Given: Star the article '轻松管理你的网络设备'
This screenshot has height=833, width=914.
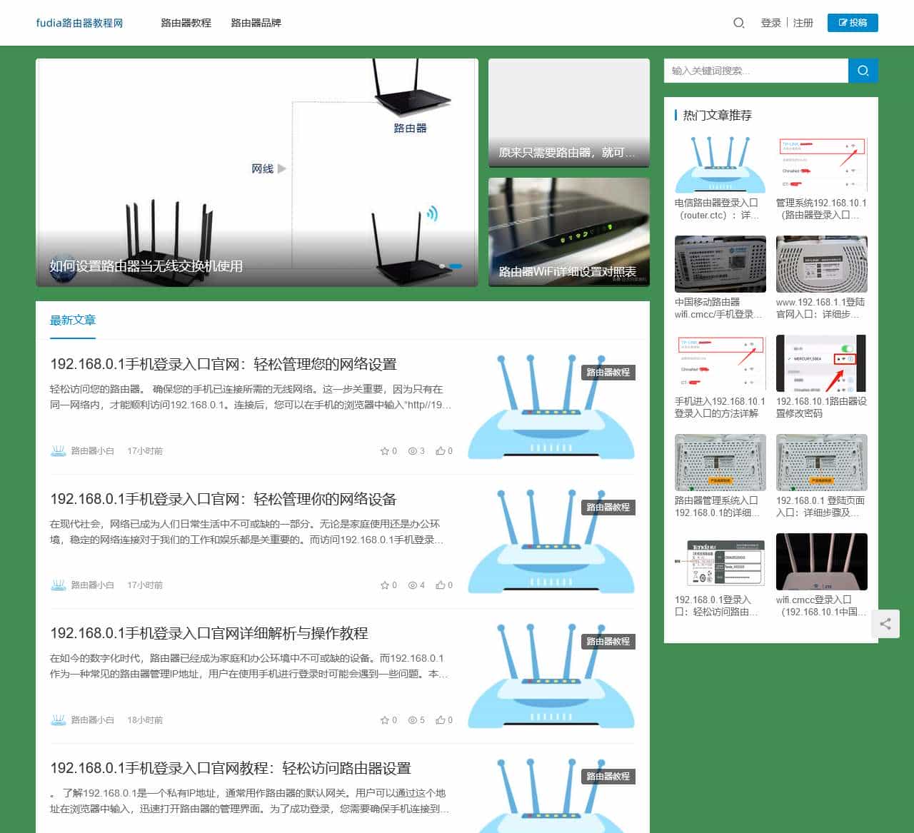Looking at the screenshot, I should tap(385, 585).
